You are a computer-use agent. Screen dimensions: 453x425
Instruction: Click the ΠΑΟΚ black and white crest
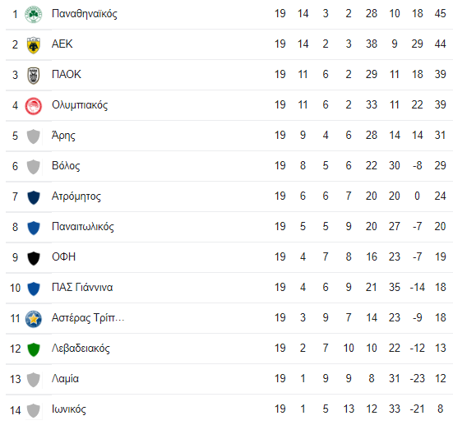pyautogui.click(x=34, y=76)
